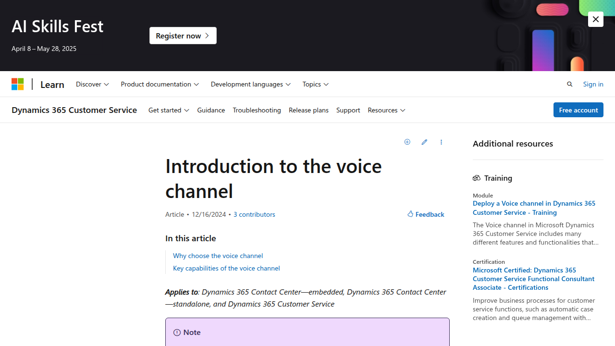Open the Microsoft logo home link

(18, 84)
